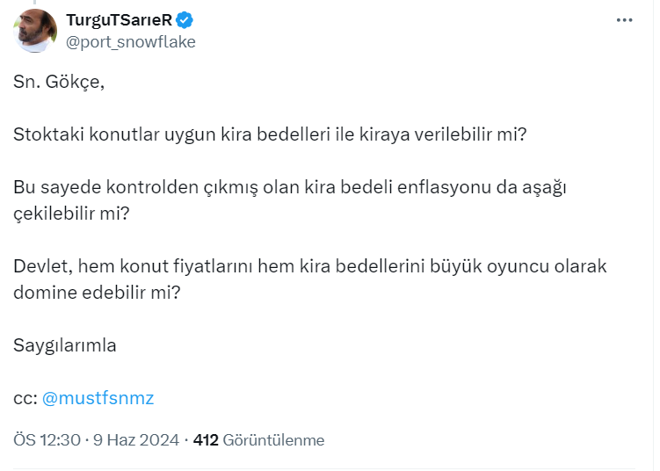Click the word "Görüntülenme"
The height and width of the screenshot is (471, 660).
click(x=273, y=440)
